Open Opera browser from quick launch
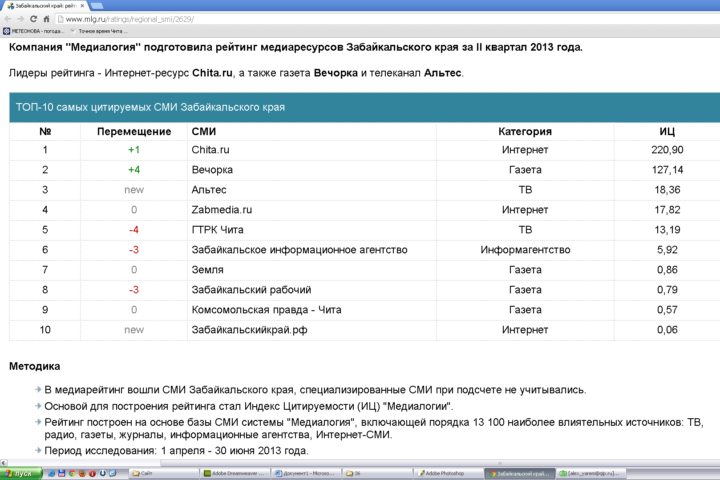Screen dimensions: 720x480 93,473
